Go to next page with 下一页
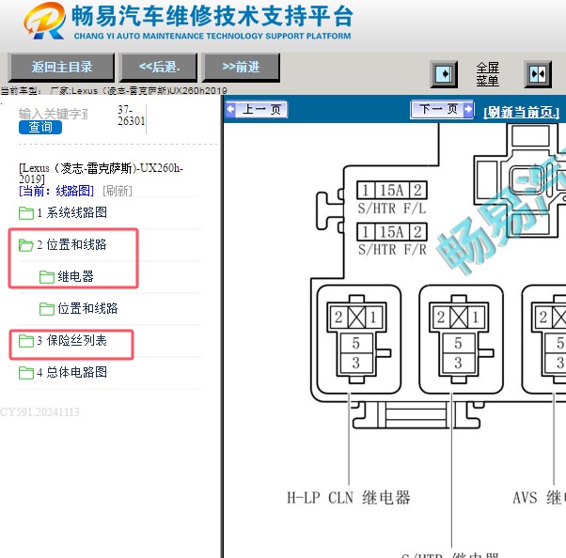Screen dimensions: 566x558 [x=442, y=109]
